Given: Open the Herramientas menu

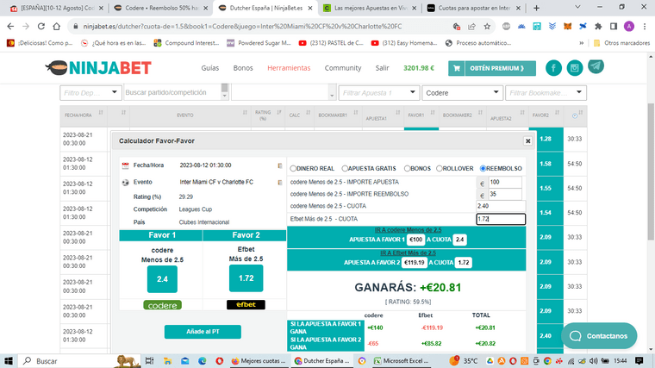Looking at the screenshot, I should tap(289, 68).
